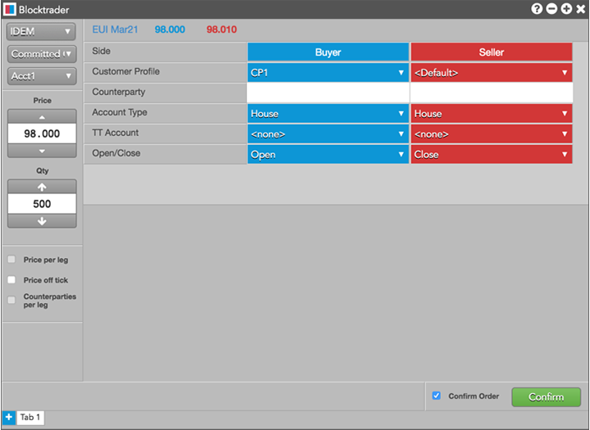The image size is (590, 430).
Task: Click the plus icon in title bar
Action: (565, 9)
